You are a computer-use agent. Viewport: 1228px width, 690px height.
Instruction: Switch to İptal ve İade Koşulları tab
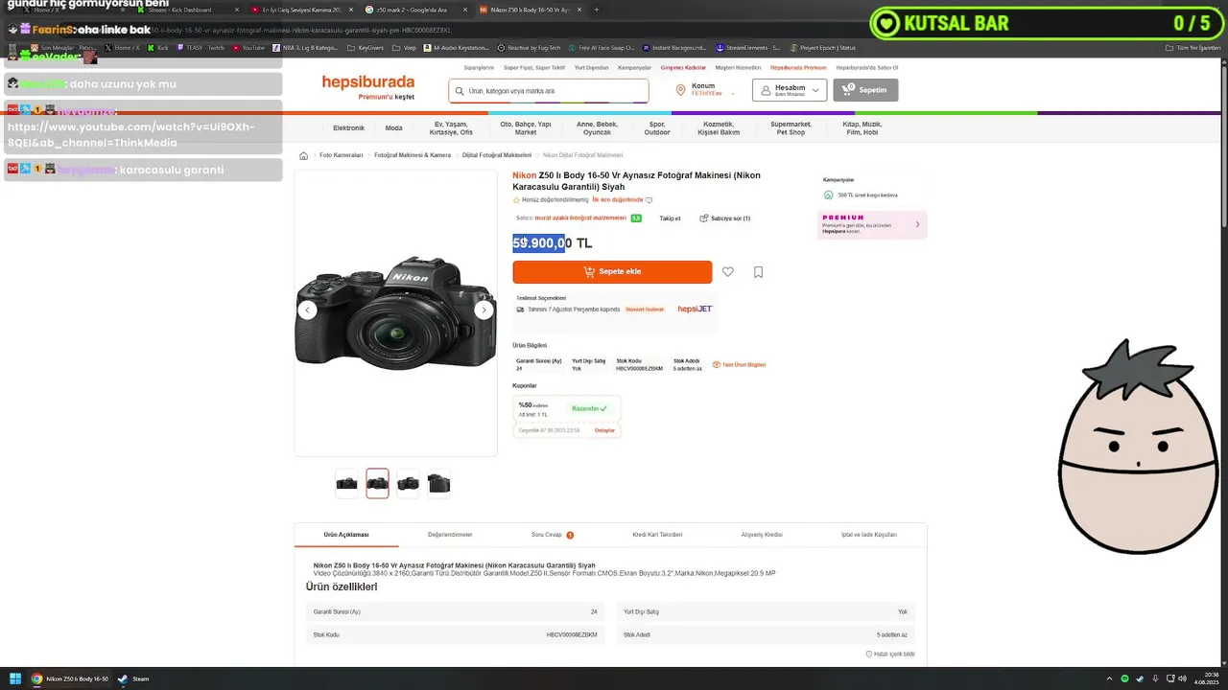point(869,535)
